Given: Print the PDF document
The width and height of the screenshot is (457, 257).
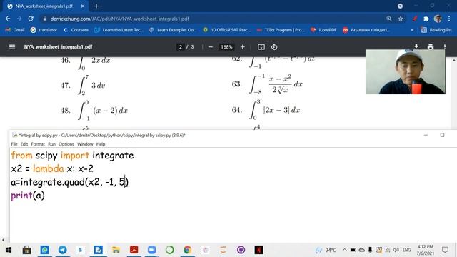Looking at the screenshot, I should [431, 46].
